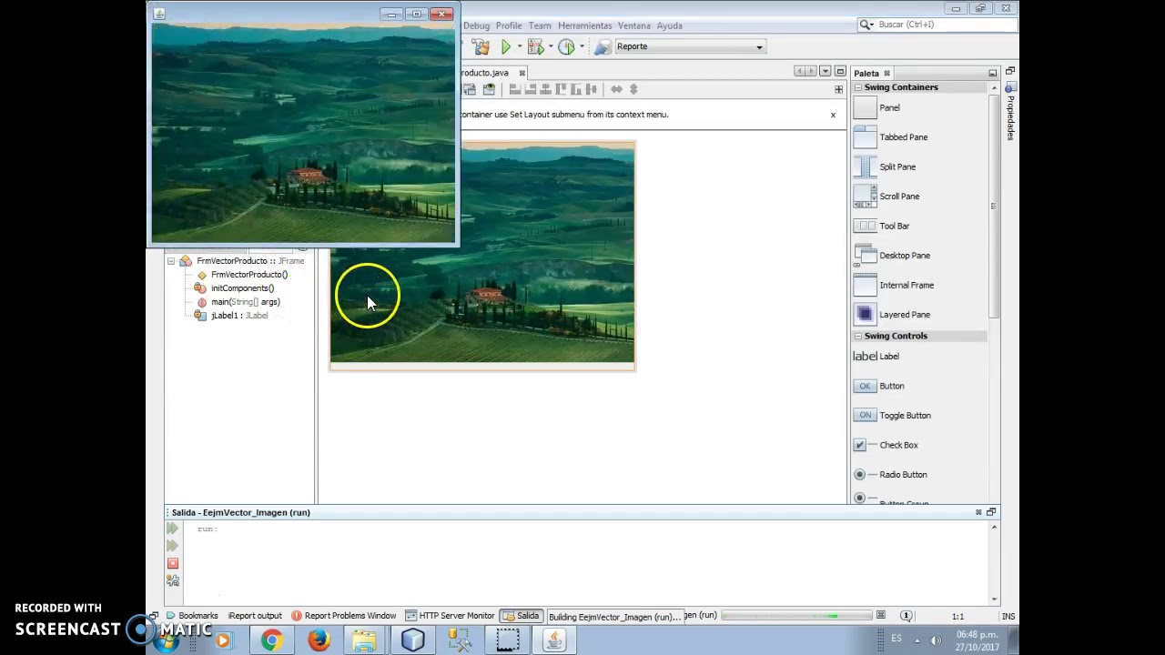Click the build progress bar
The width and height of the screenshot is (1165, 655).
click(796, 616)
